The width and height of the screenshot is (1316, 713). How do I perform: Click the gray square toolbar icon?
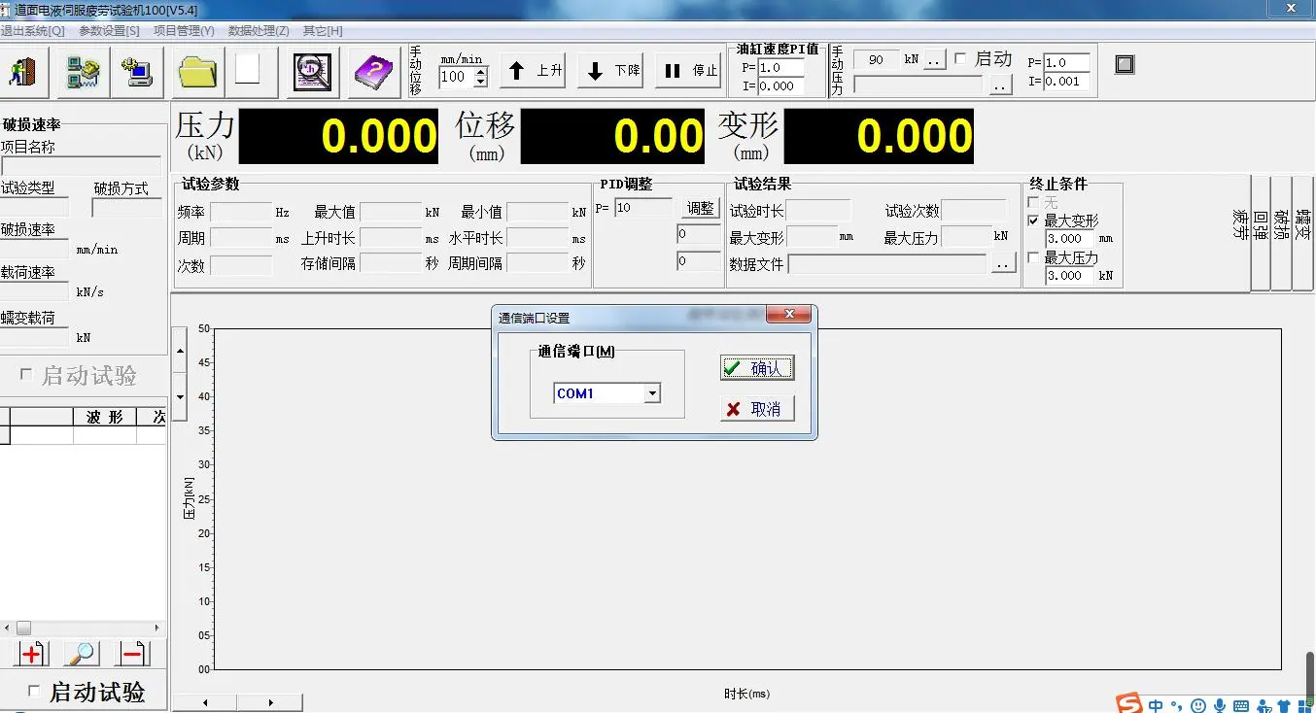pos(1125,65)
